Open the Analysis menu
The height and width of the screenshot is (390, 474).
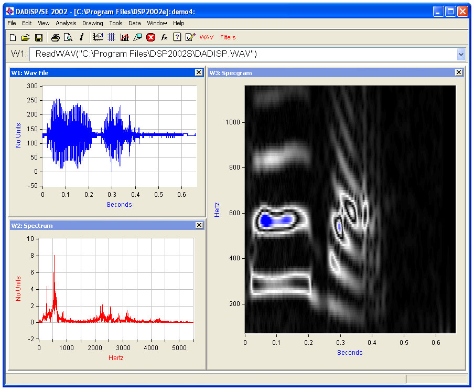(66, 23)
